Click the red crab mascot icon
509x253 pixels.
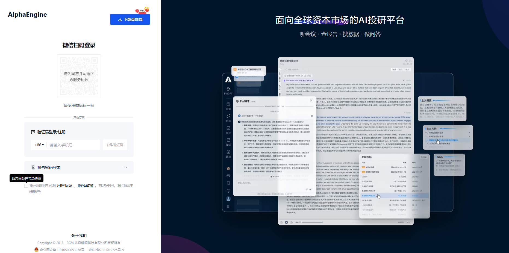coord(142,10)
